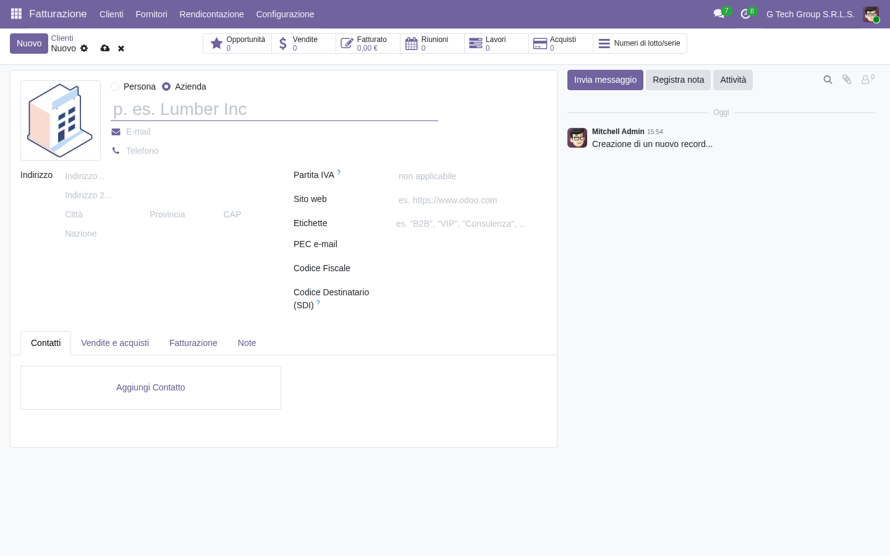Screen dimensions: 890x556
Task: Open Numeri di lotto/serie smart button
Action: pyautogui.click(x=640, y=43)
